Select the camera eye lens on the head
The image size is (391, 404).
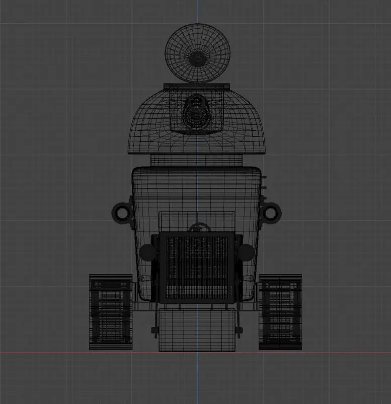tap(196, 112)
